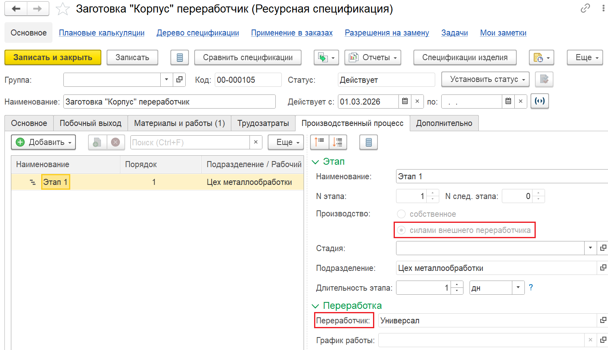Open the Подразделение field form icon
Image resolution: width=608 pixels, height=350 pixels.
click(x=602, y=268)
